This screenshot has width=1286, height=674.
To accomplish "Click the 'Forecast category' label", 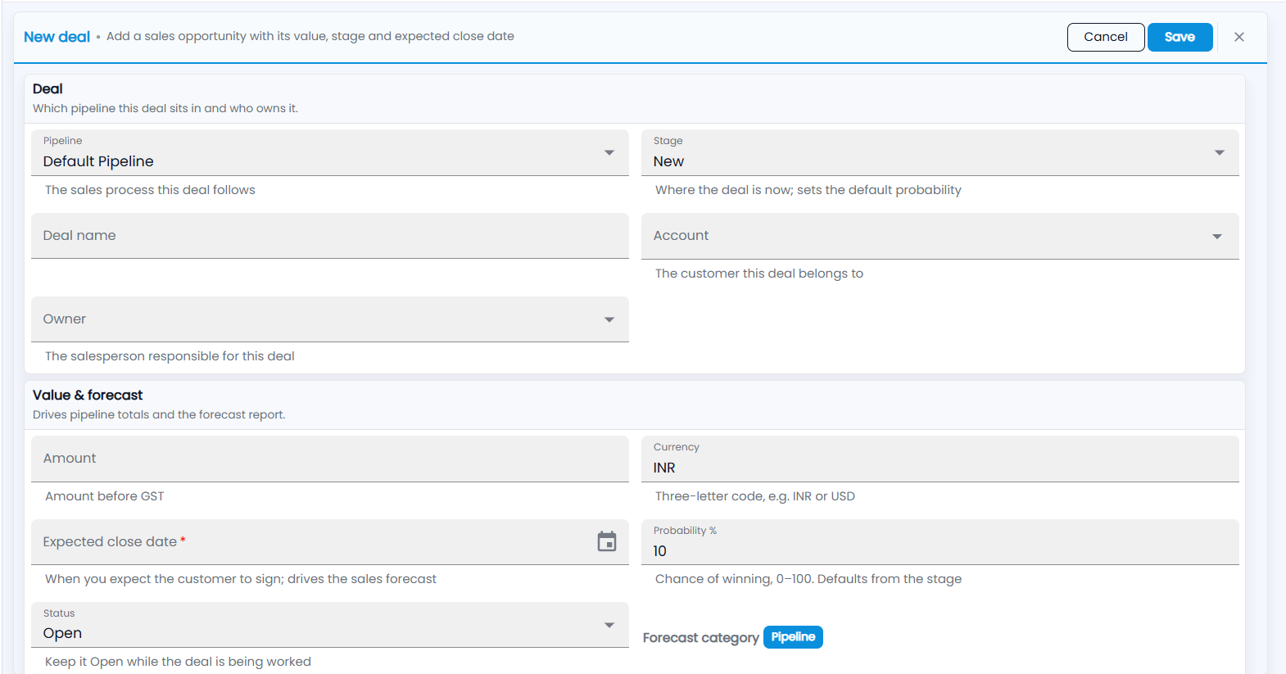I will (x=701, y=638).
